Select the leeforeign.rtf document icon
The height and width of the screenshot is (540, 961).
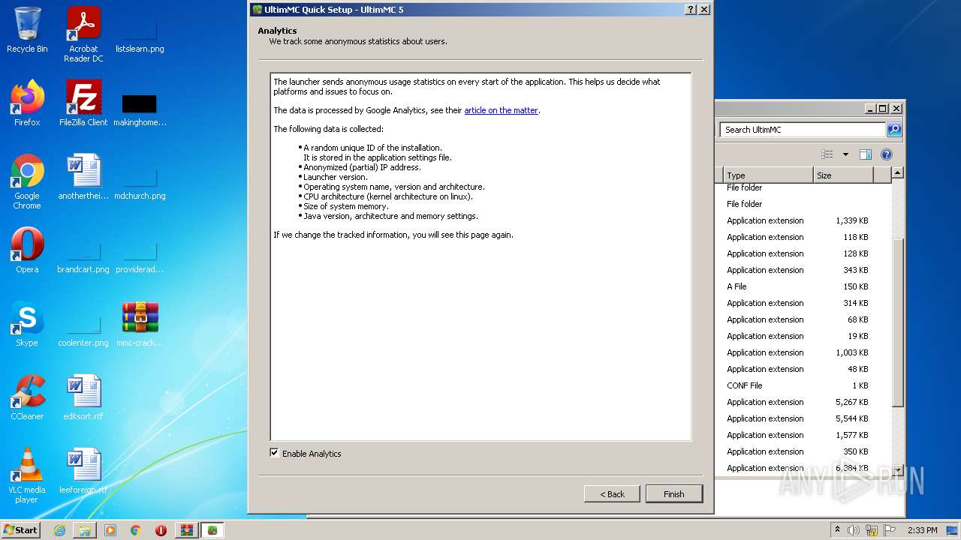[x=83, y=470]
